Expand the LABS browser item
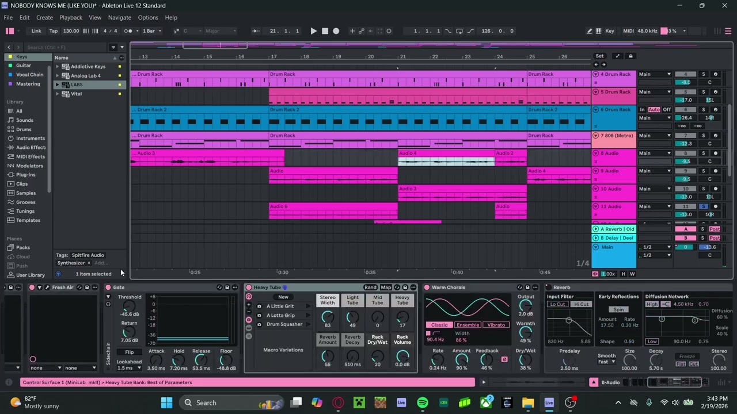This screenshot has width=737, height=414. (x=58, y=85)
